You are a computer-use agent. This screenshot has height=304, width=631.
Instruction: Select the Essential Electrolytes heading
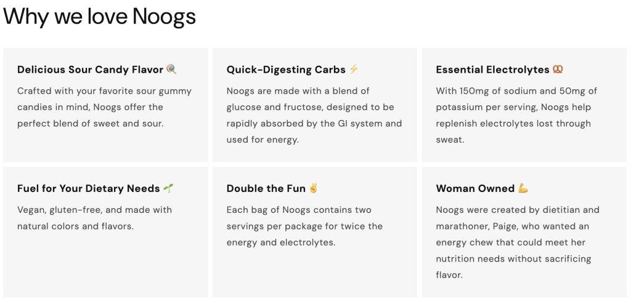492,70
